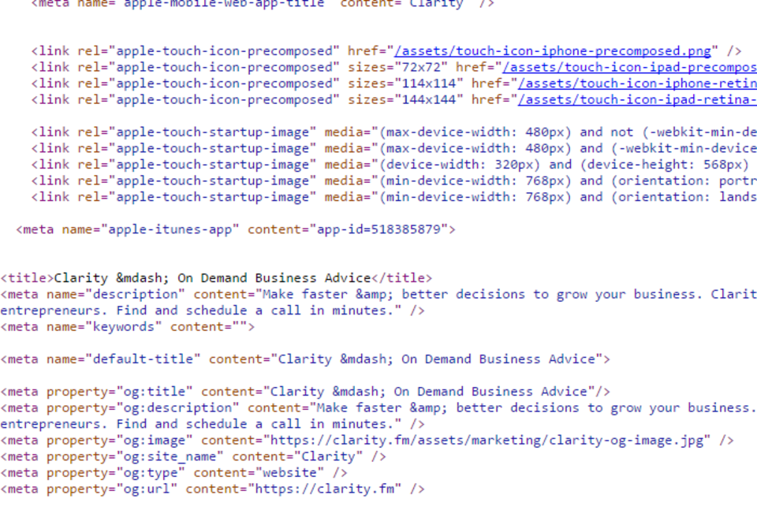Click the og:image property name
Viewport: 757px width, 506px height.
pyautogui.click(x=155, y=441)
